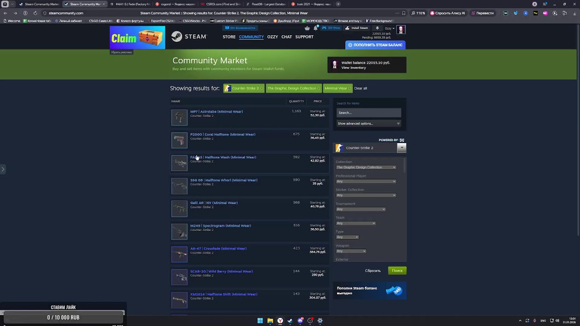
Task: Click the user avatar in Steam header
Action: 401,29
